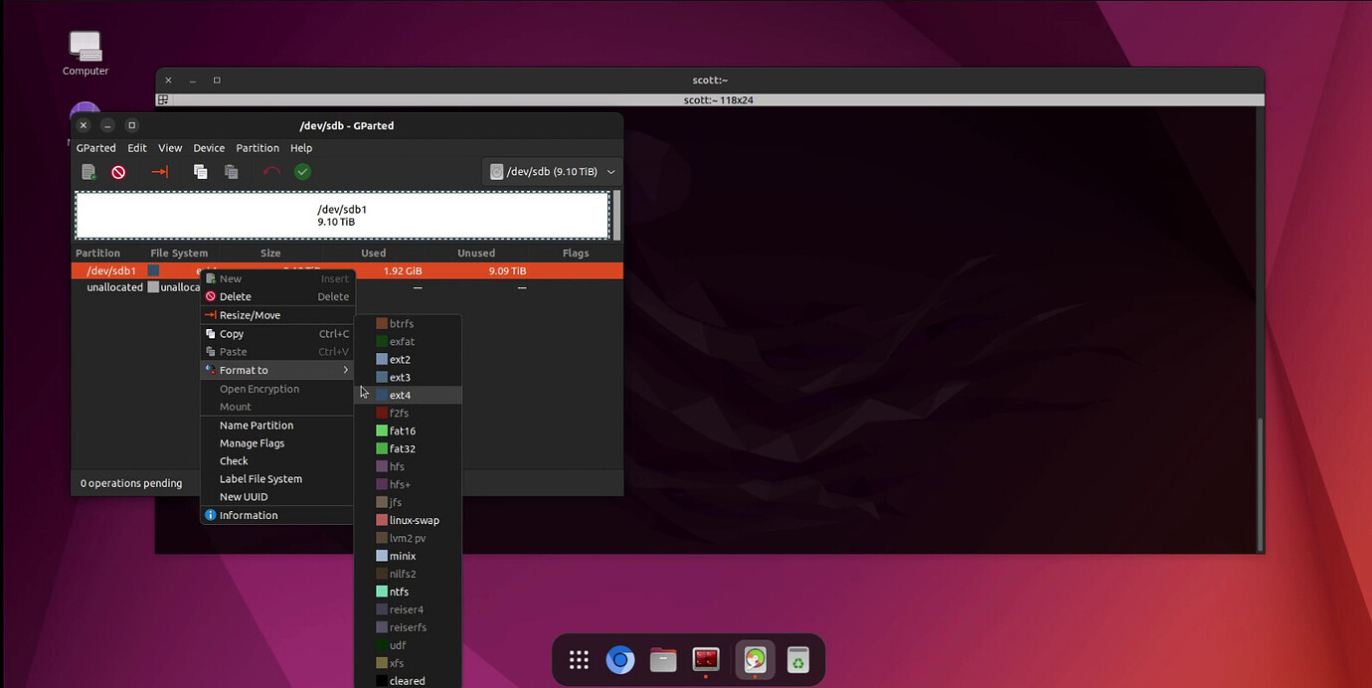Image resolution: width=1372 pixels, height=688 pixels.
Task: Open the Device menu in menu bar
Action: tap(209, 148)
